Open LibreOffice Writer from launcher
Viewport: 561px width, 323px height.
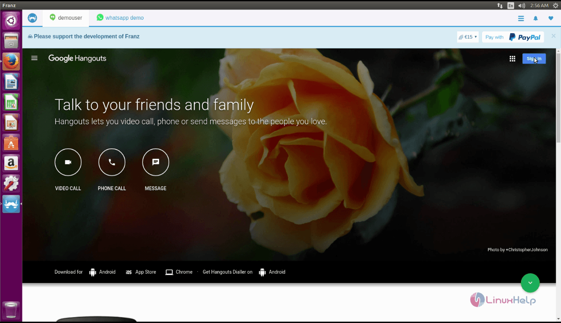pyautogui.click(x=11, y=82)
